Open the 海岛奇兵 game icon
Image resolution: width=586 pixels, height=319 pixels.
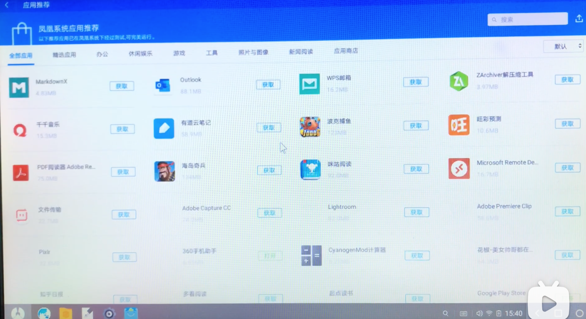(164, 171)
